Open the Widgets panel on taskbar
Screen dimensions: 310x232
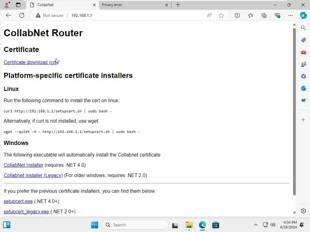point(7,225)
